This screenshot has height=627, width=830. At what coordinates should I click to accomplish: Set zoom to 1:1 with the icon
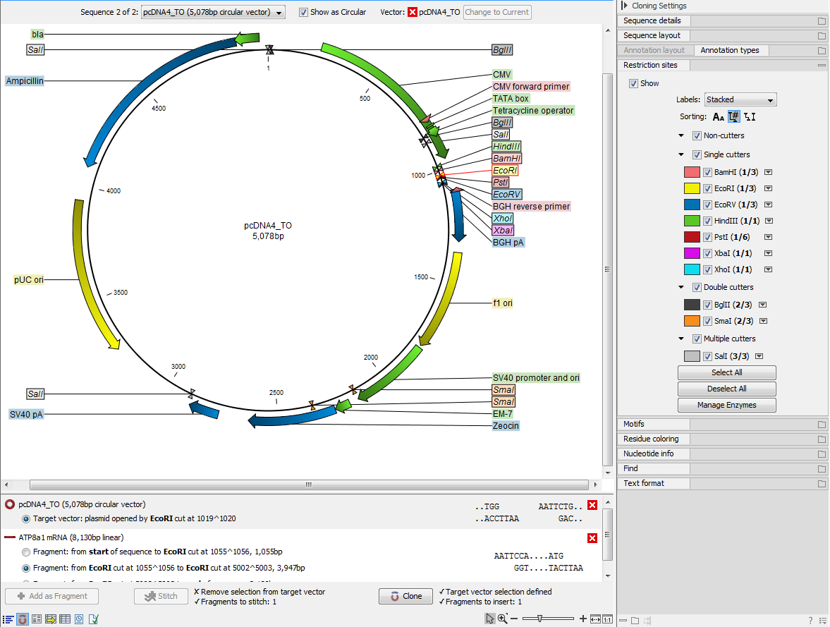coord(607,619)
